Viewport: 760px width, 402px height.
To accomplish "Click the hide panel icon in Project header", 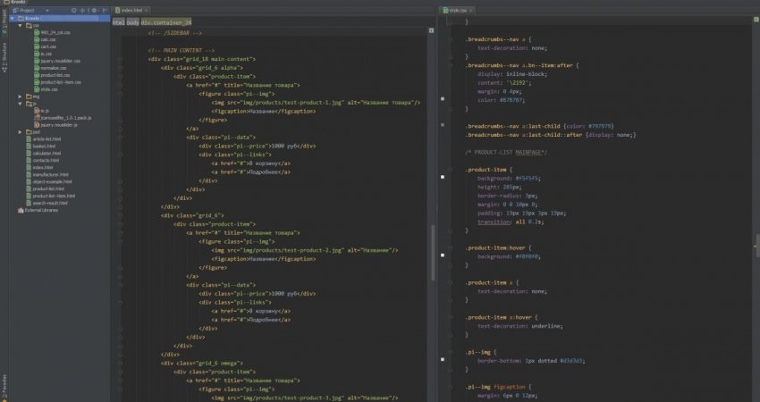I will [x=104, y=9].
